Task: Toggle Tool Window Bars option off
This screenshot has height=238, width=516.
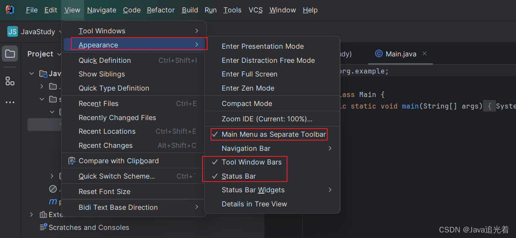Action: pyautogui.click(x=252, y=162)
